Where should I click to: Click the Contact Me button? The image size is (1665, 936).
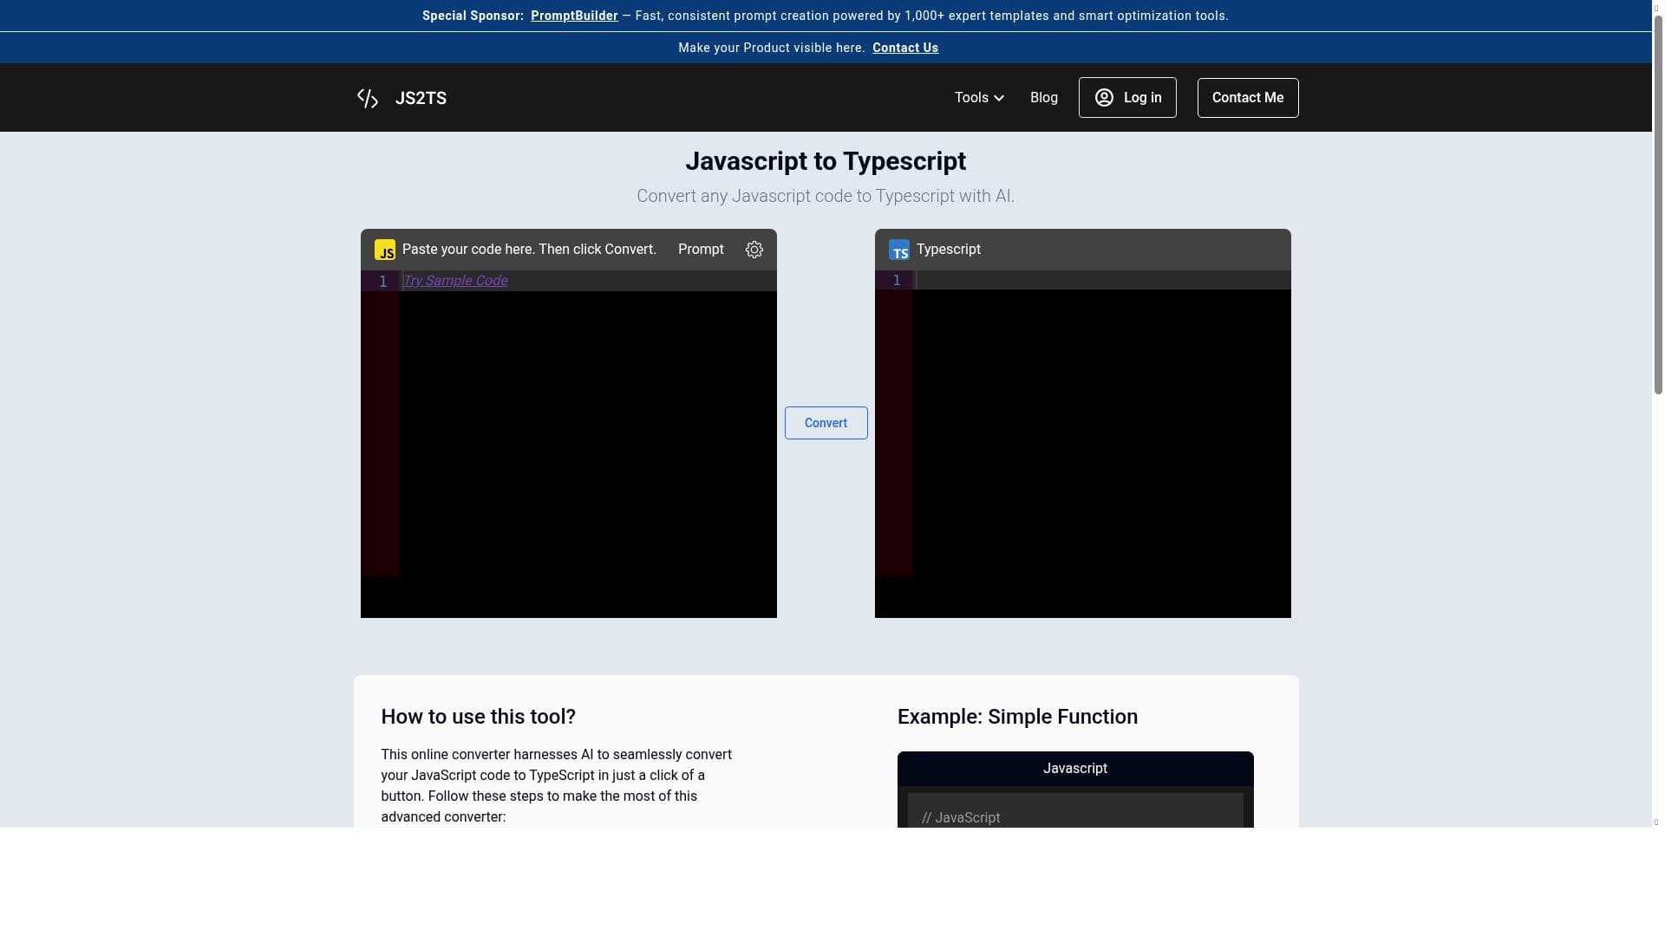1247,98
